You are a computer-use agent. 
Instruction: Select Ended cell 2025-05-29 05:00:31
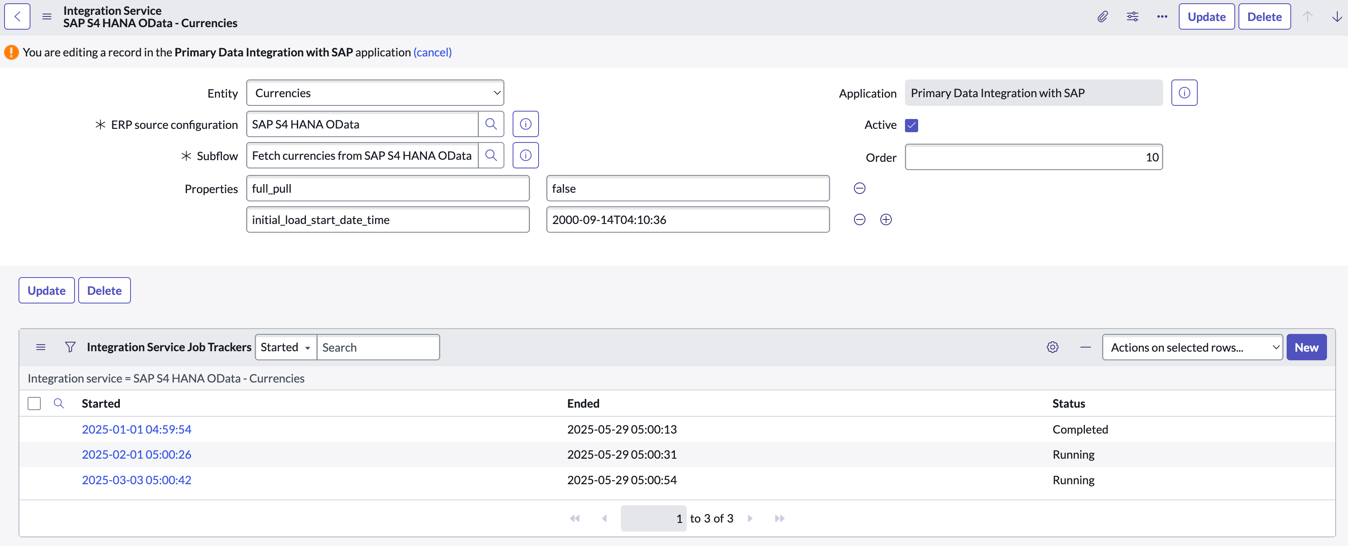tap(622, 455)
